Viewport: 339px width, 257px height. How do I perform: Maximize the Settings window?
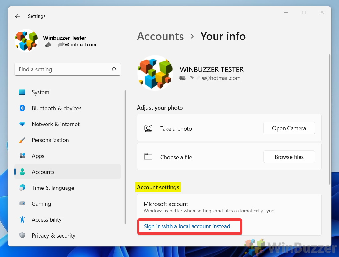pos(304,12)
